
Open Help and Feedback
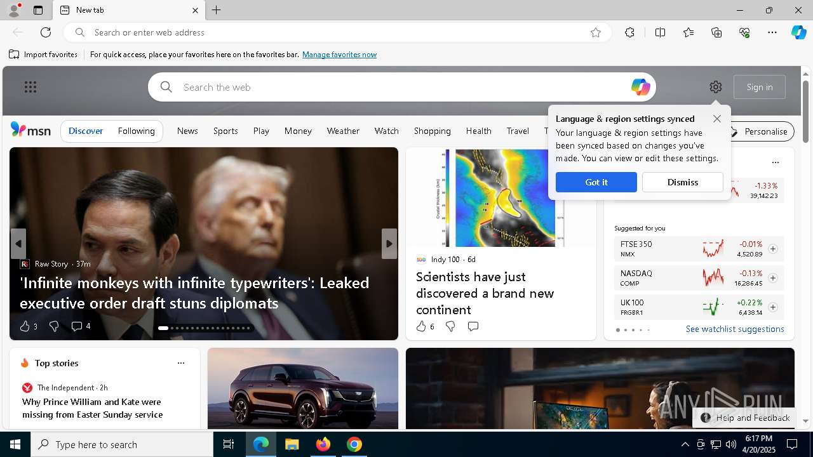pos(746,418)
